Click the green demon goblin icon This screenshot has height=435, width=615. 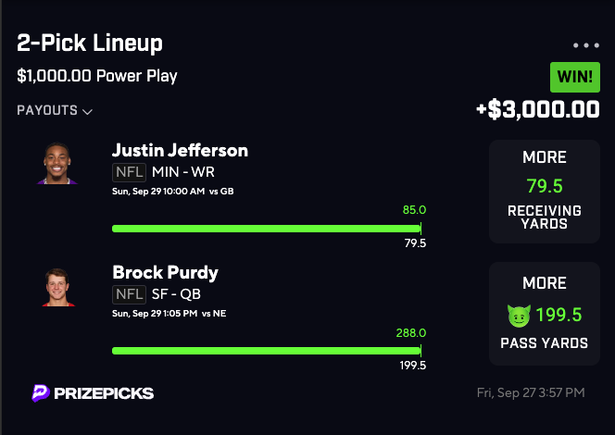[517, 316]
